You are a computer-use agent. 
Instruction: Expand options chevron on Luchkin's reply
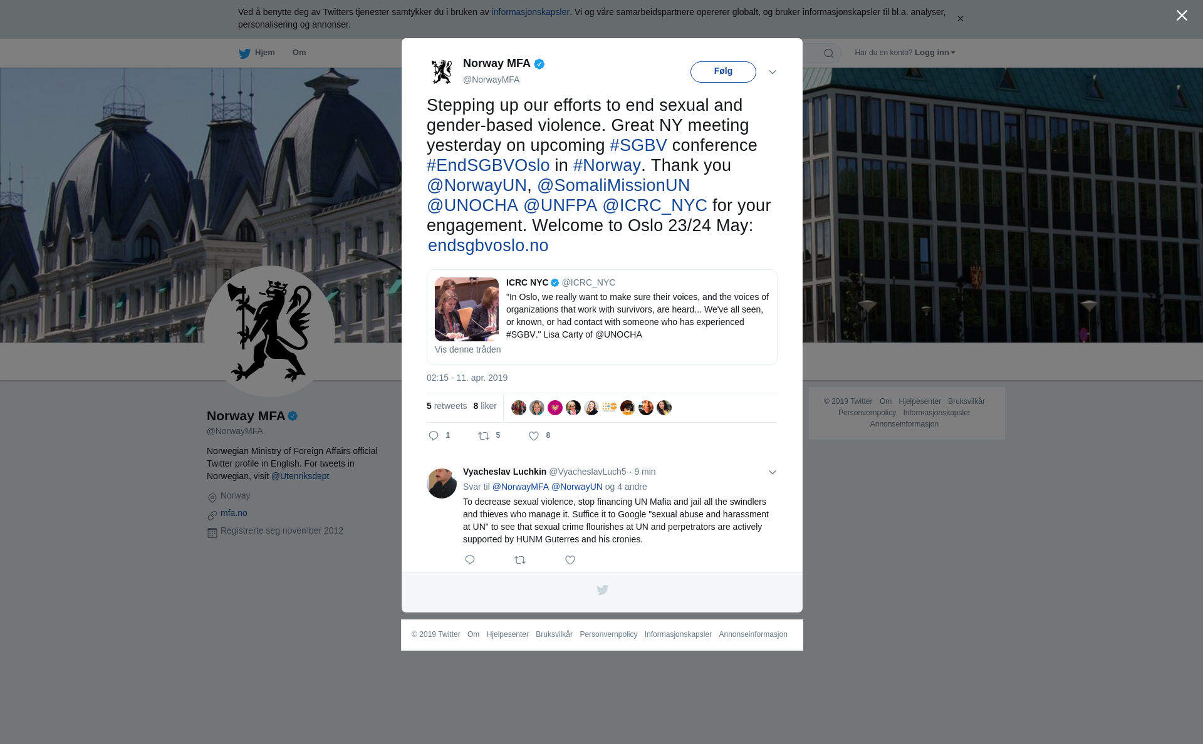pos(773,472)
